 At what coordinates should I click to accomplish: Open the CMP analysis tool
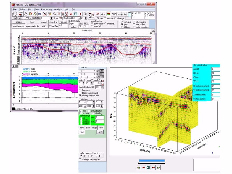point(113,14)
